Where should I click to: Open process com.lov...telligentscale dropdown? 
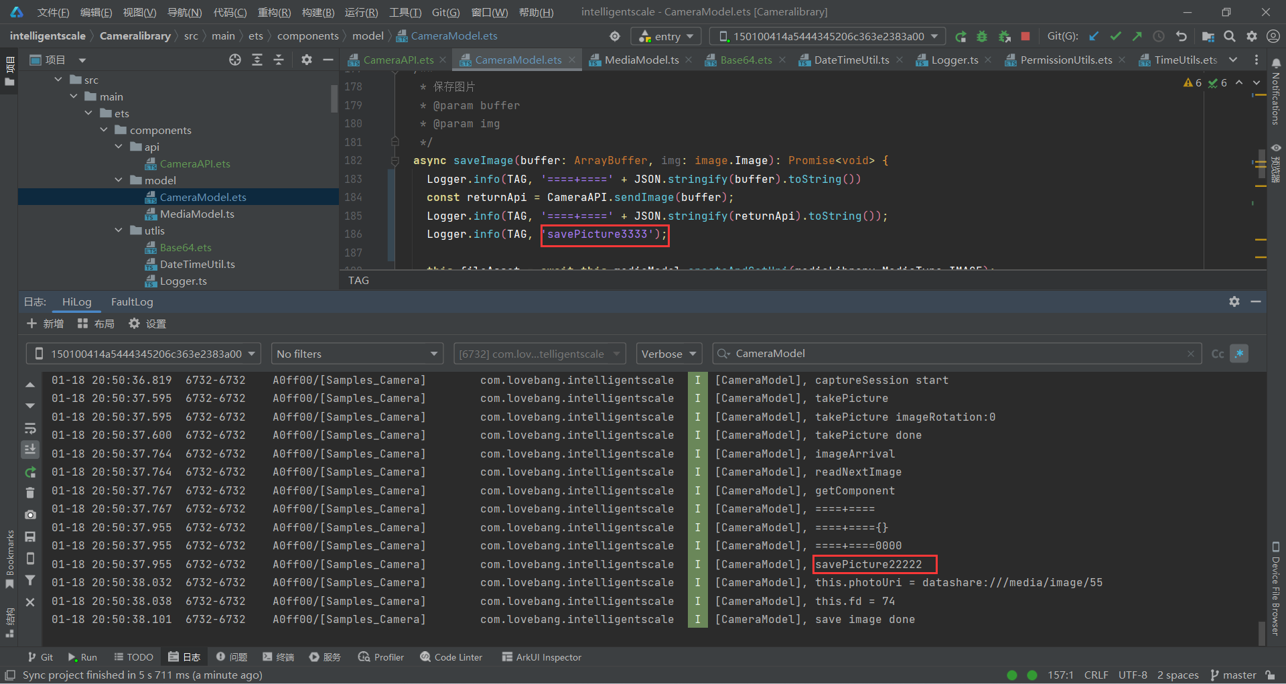click(540, 354)
